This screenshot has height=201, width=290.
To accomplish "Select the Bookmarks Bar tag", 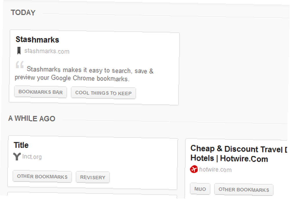I will [41, 92].
